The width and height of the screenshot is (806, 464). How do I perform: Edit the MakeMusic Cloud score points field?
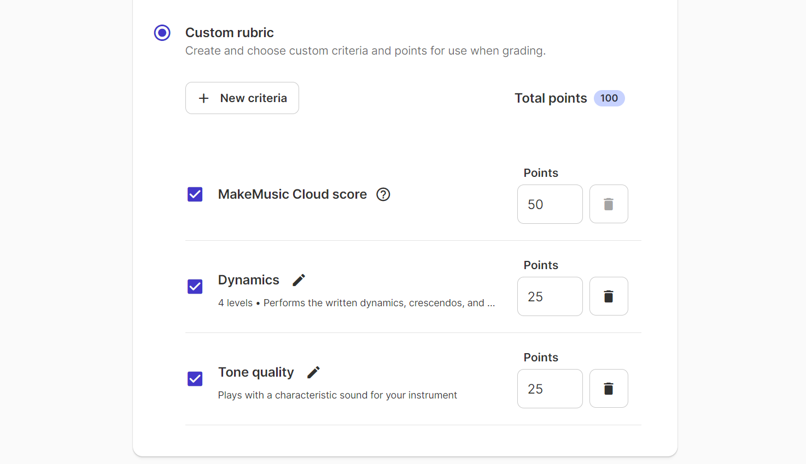click(x=550, y=204)
